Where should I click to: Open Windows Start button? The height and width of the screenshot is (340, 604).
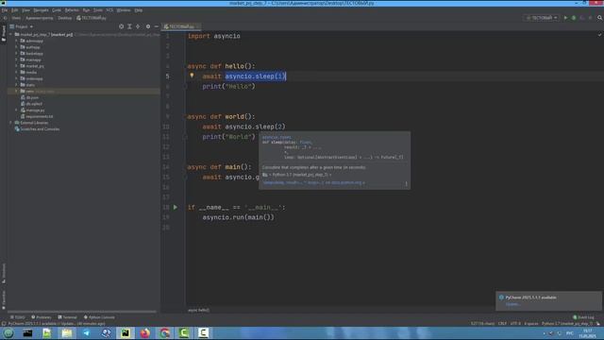click(8, 333)
